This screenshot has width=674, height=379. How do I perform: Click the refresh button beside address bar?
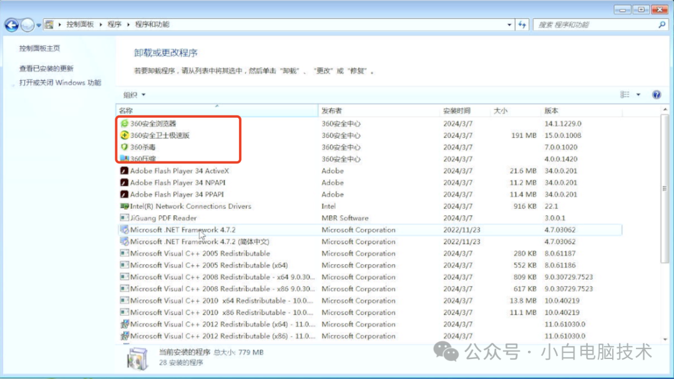click(522, 24)
